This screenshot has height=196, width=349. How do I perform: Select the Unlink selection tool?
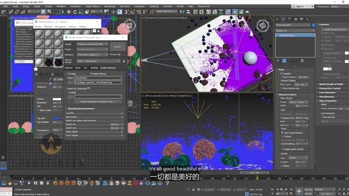(17, 12)
